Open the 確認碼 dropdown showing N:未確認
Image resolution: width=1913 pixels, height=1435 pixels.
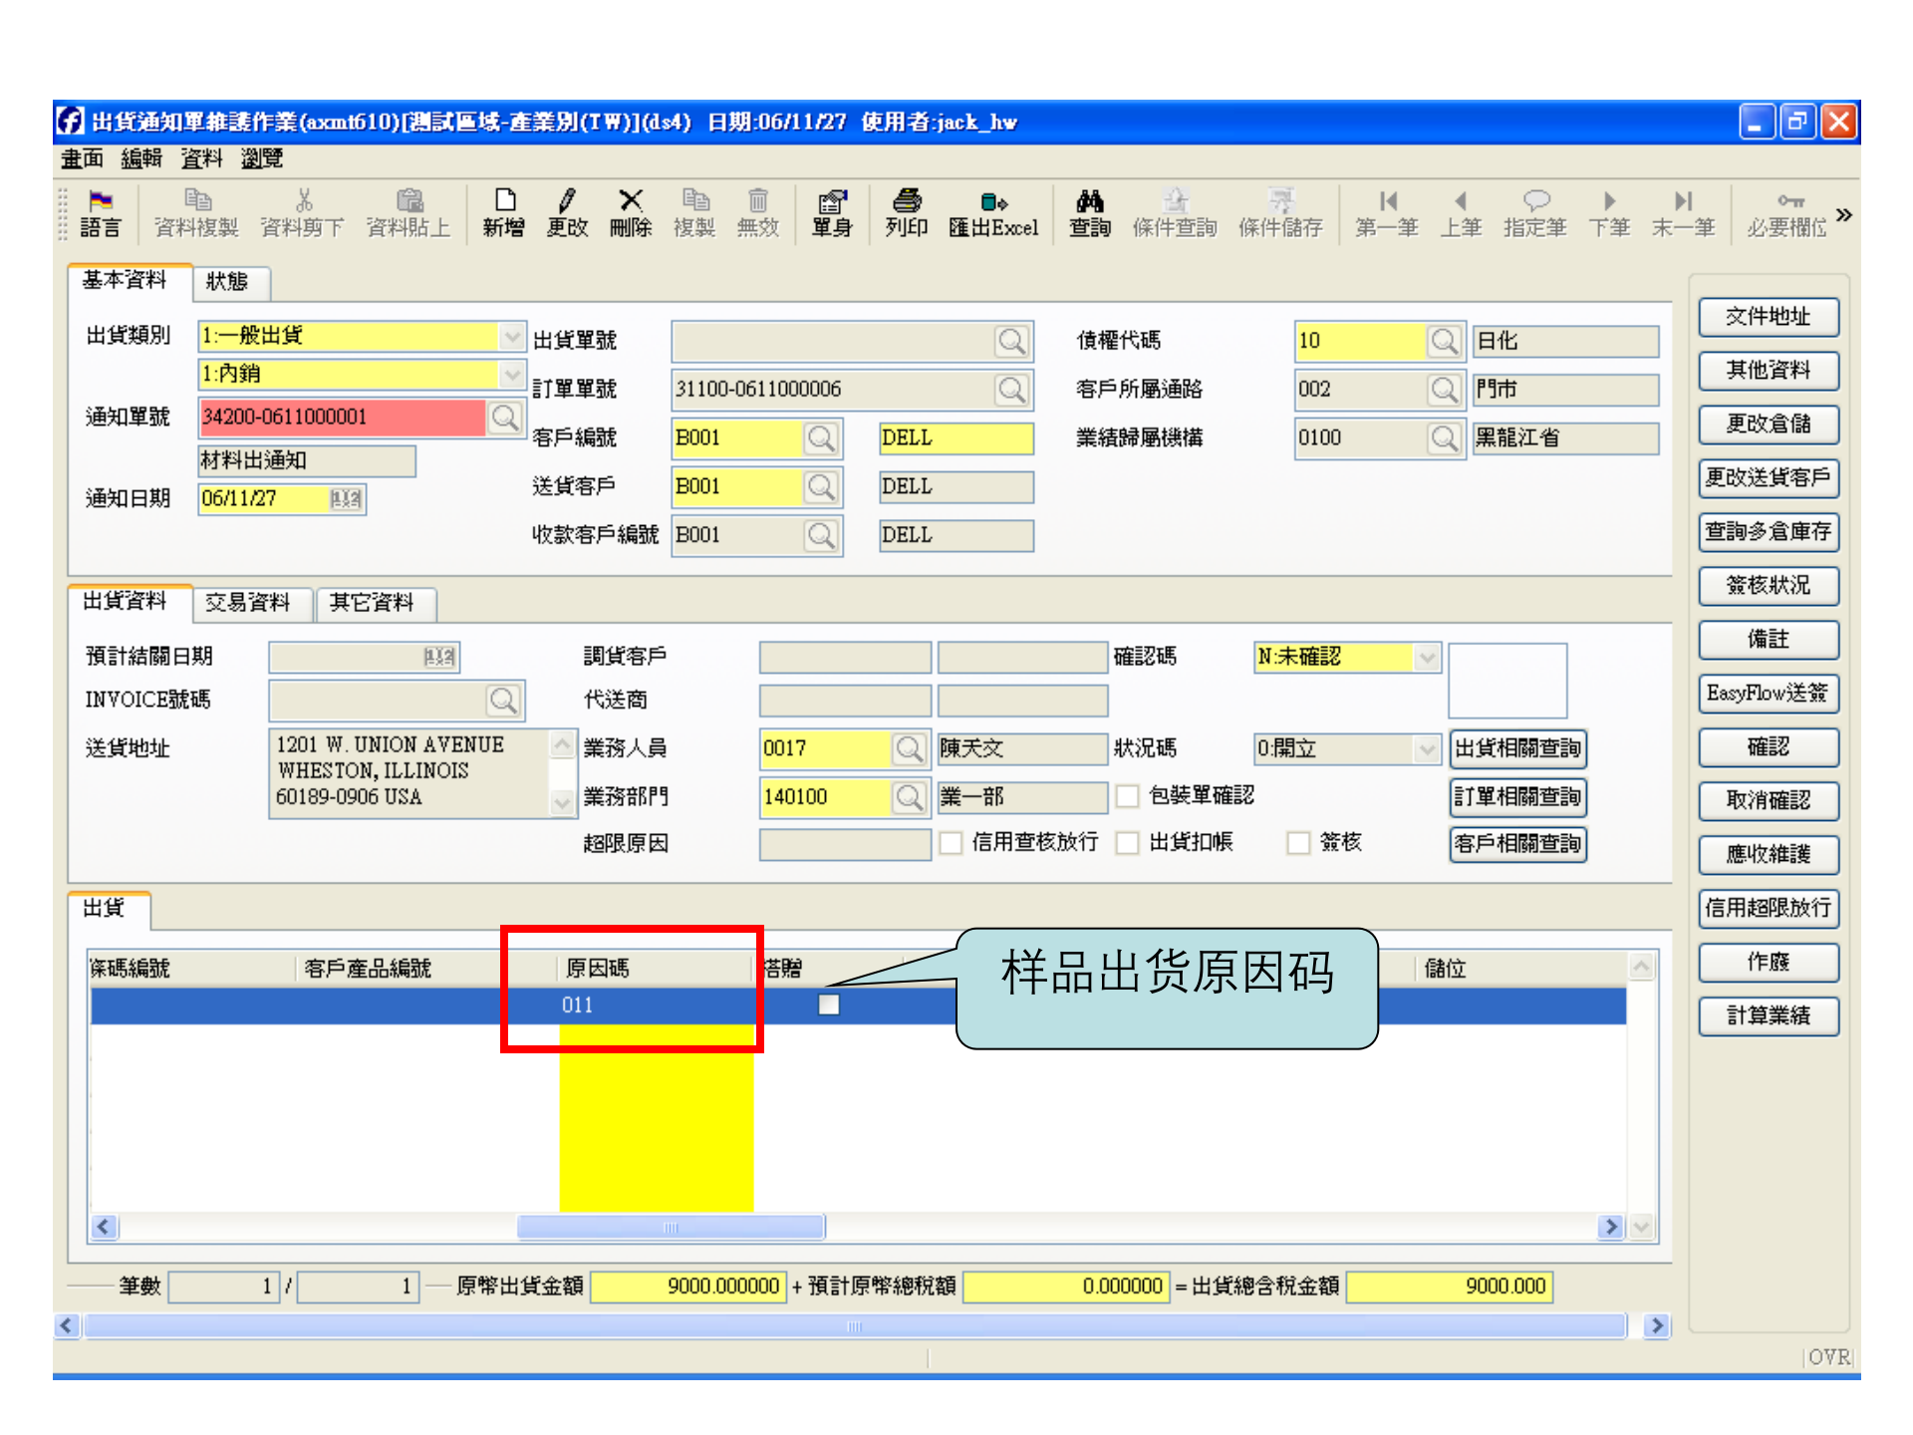1429,657
